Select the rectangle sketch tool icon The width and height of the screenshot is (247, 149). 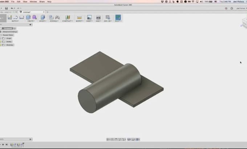(x=22, y=17)
